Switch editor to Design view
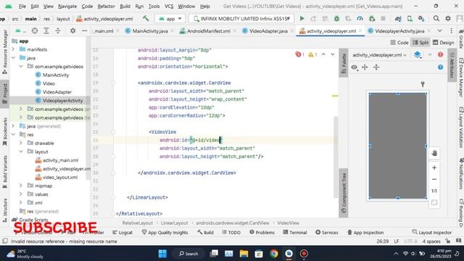This screenshot has width=464, height=261. (x=443, y=43)
